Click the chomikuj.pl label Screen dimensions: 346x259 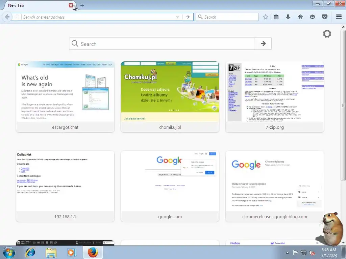(x=170, y=127)
